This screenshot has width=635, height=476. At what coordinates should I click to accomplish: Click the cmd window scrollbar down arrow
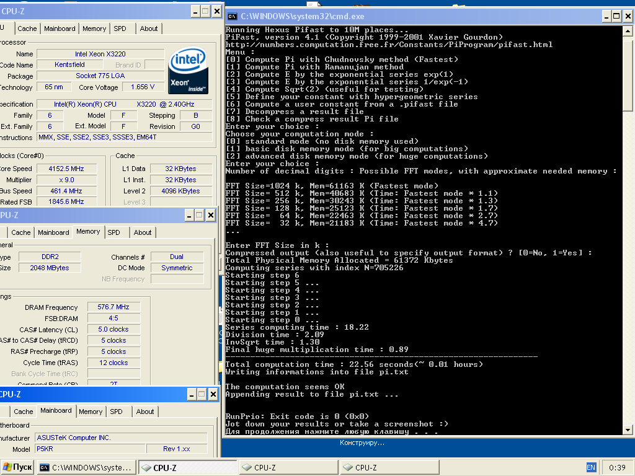[628, 430]
